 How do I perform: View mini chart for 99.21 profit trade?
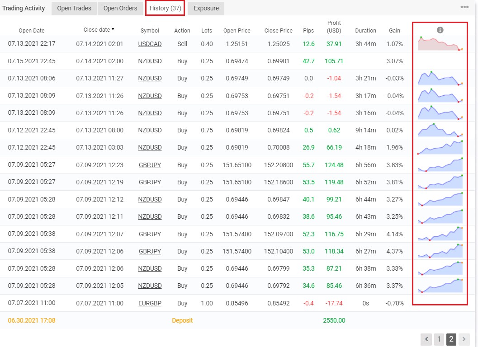coord(440,199)
